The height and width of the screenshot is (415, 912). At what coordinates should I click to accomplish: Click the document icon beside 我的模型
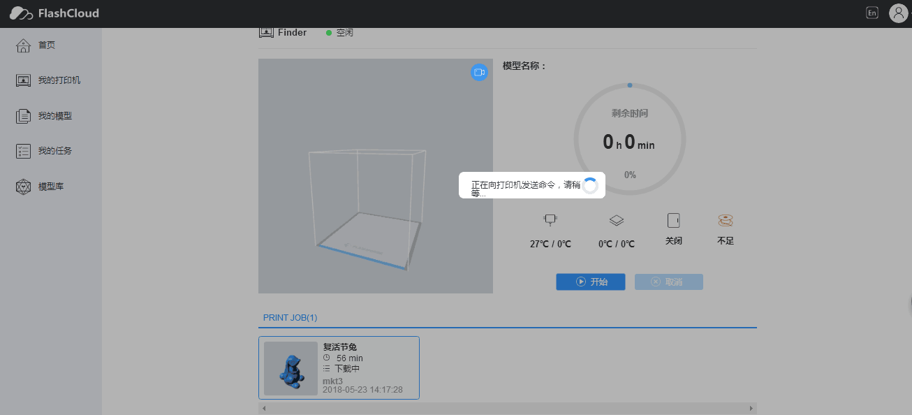(24, 116)
